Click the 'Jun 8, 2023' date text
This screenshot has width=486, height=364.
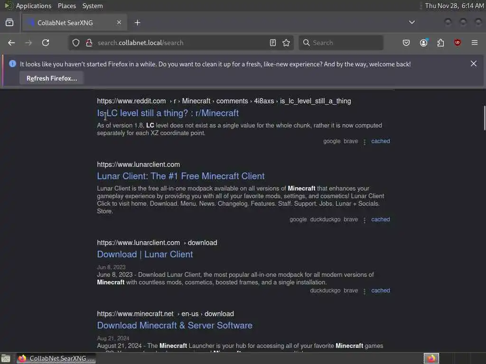point(111,267)
